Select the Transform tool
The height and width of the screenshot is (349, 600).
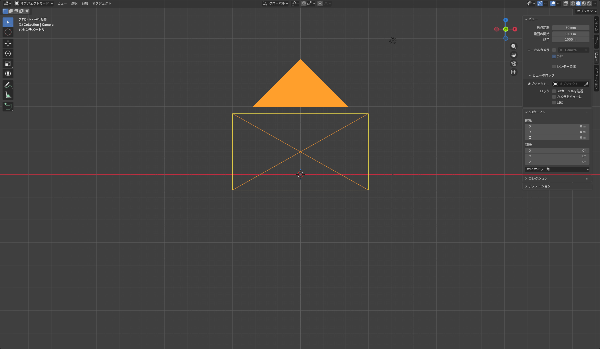click(8, 73)
